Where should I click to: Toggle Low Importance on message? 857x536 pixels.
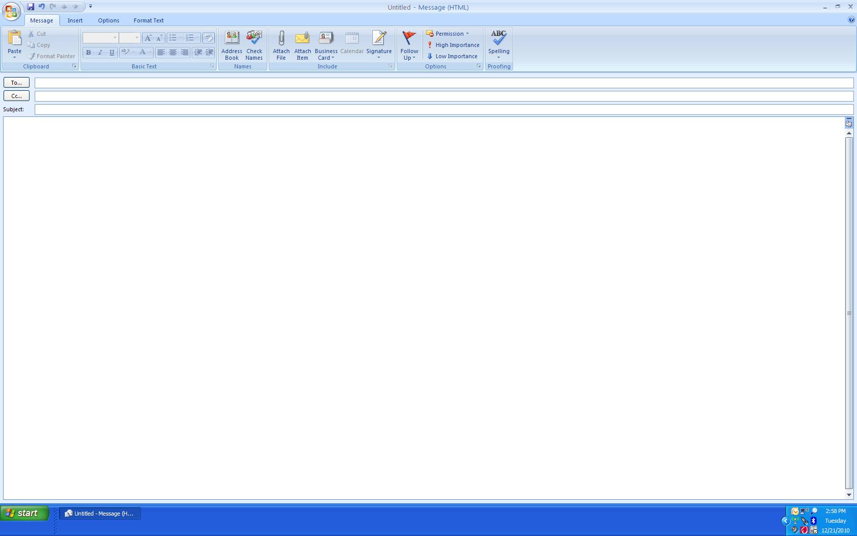click(452, 56)
